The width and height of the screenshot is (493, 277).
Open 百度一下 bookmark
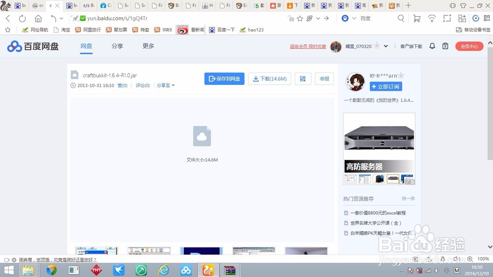point(222,30)
